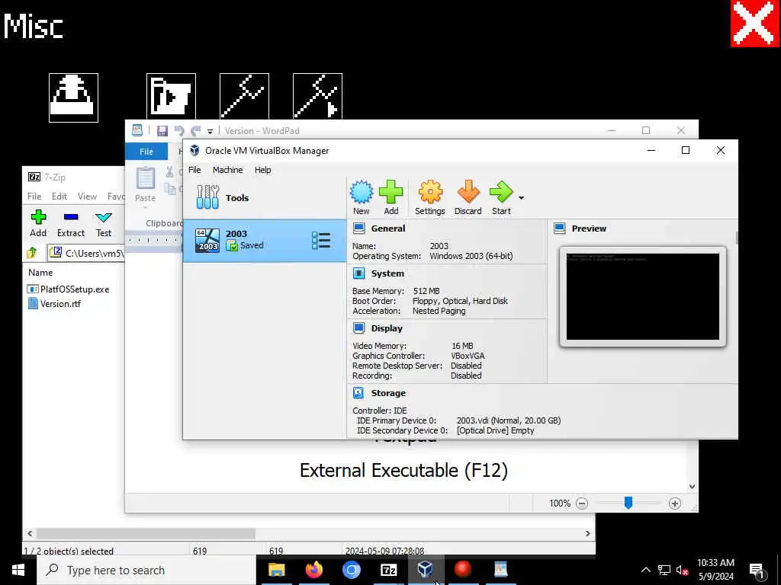
Task: Click the System section header
Action: point(387,273)
